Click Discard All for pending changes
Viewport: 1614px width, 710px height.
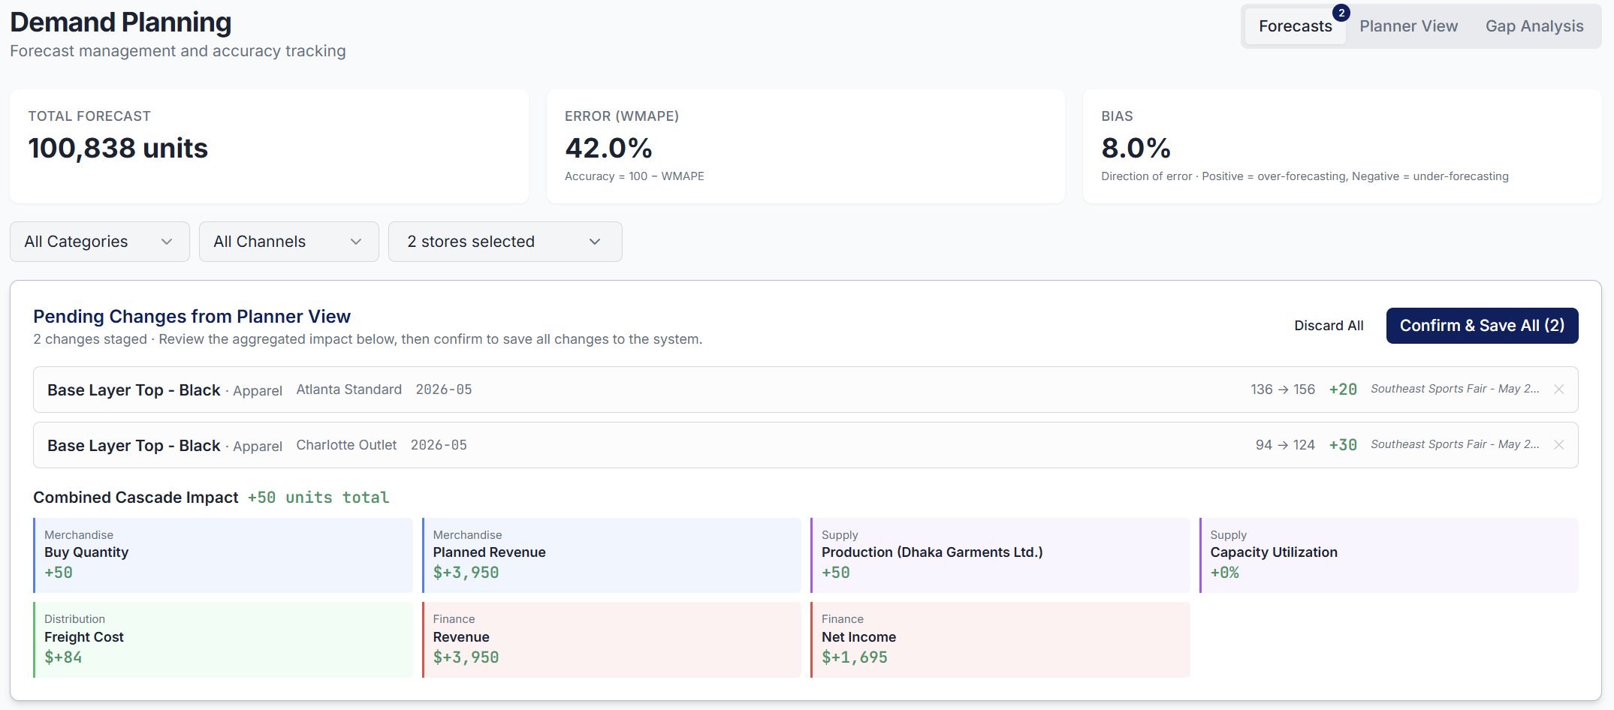[1329, 325]
